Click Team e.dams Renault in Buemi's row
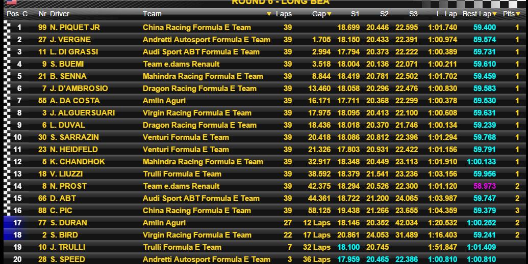Image resolution: width=528 pixels, height=264 pixels. pyautogui.click(x=181, y=64)
